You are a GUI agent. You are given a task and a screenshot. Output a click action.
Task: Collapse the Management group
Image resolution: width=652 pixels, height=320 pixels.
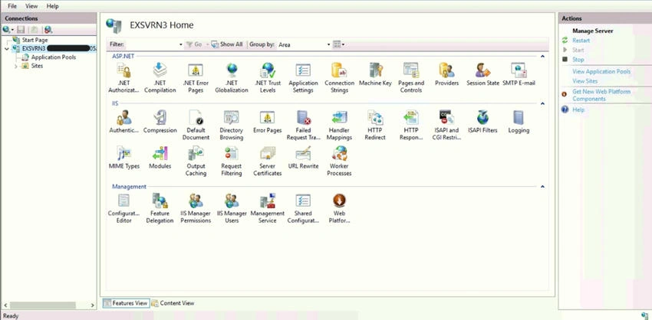pos(542,187)
